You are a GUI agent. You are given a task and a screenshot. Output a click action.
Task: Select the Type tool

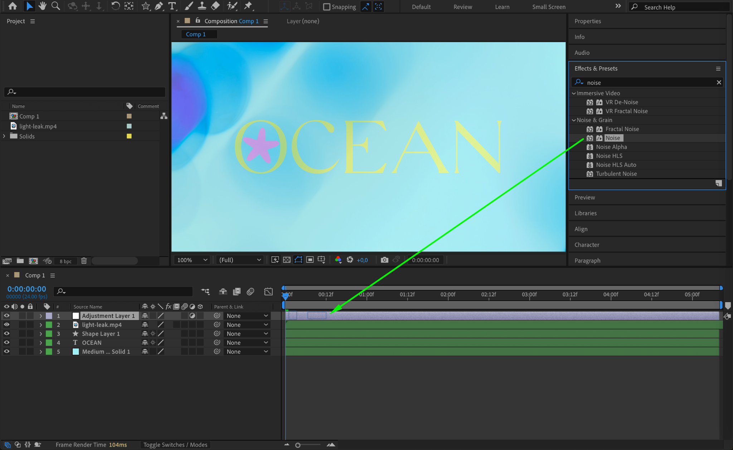pos(172,6)
